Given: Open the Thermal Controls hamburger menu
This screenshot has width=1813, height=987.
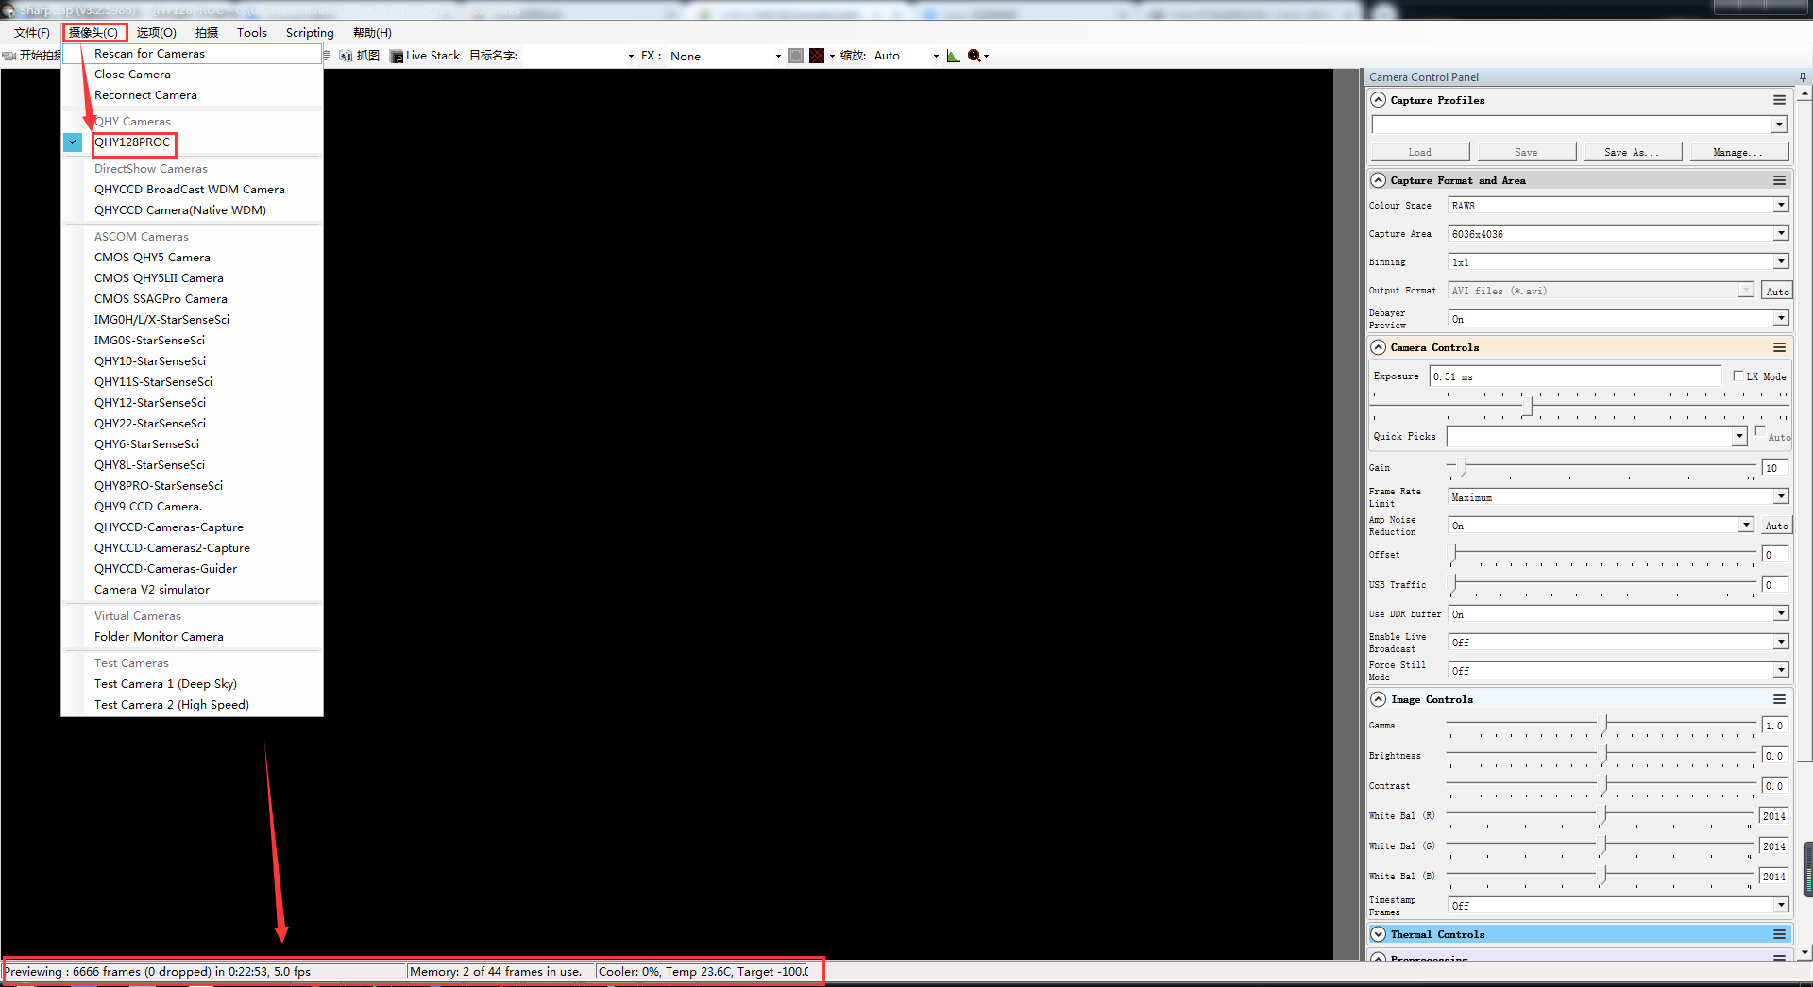Looking at the screenshot, I should (1779, 934).
